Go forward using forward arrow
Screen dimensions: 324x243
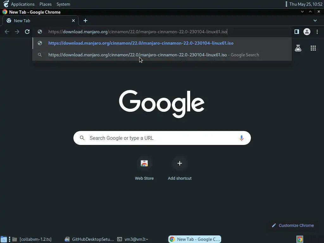17,32
